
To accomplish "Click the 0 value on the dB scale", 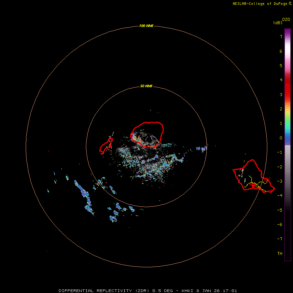I will pos(281,138).
